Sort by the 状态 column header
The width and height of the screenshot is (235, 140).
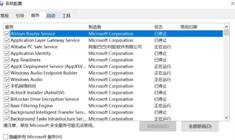pyautogui.click(x=166, y=27)
